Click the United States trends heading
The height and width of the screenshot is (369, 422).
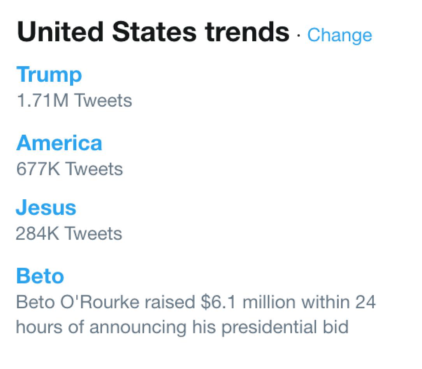pos(153,32)
